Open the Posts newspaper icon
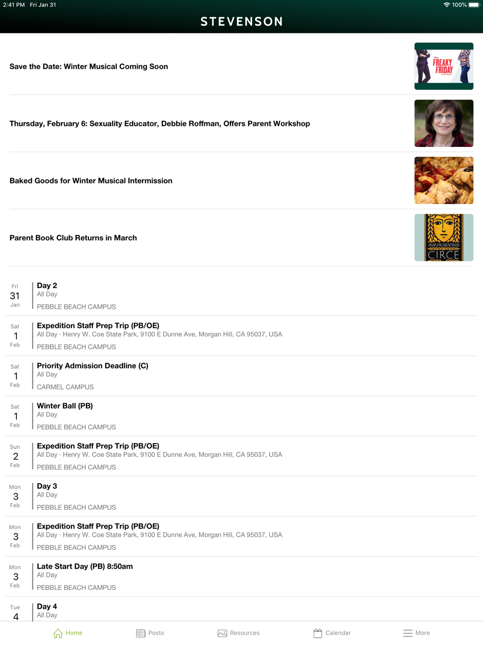 click(141, 633)
